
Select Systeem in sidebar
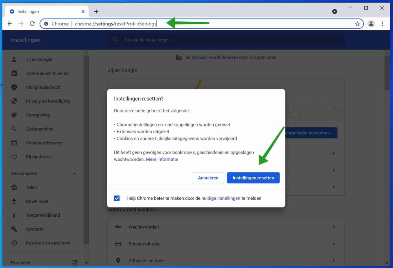(x=35, y=229)
